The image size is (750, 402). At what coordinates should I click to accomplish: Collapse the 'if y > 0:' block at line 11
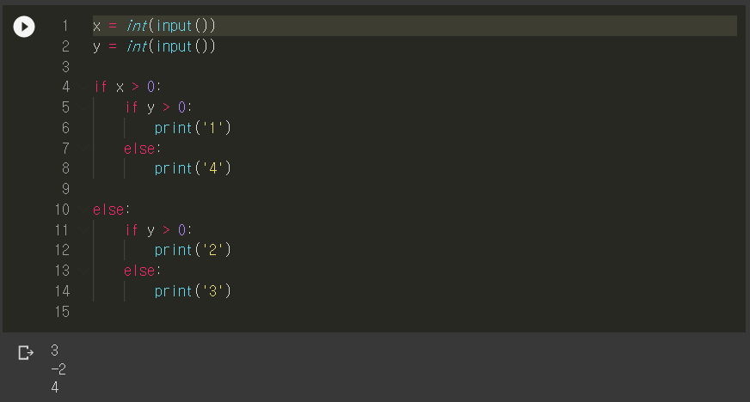click(x=83, y=230)
